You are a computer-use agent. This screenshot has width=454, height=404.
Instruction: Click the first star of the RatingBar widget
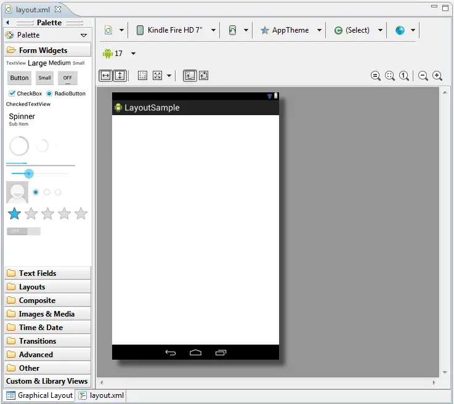[14, 214]
